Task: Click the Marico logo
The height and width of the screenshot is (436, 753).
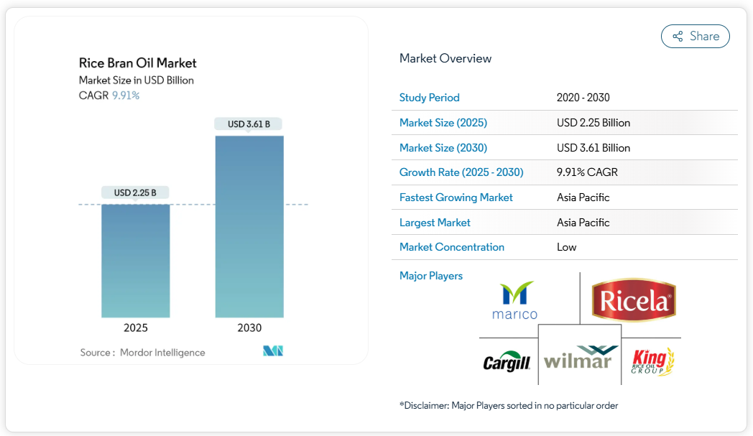Action: coord(514,300)
